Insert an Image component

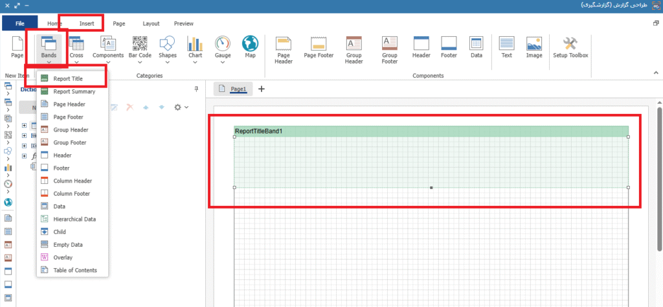coord(534,47)
